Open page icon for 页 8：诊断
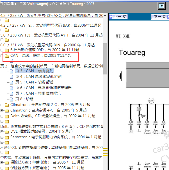Screen dimensions: 169x170 [x=12, y=99]
